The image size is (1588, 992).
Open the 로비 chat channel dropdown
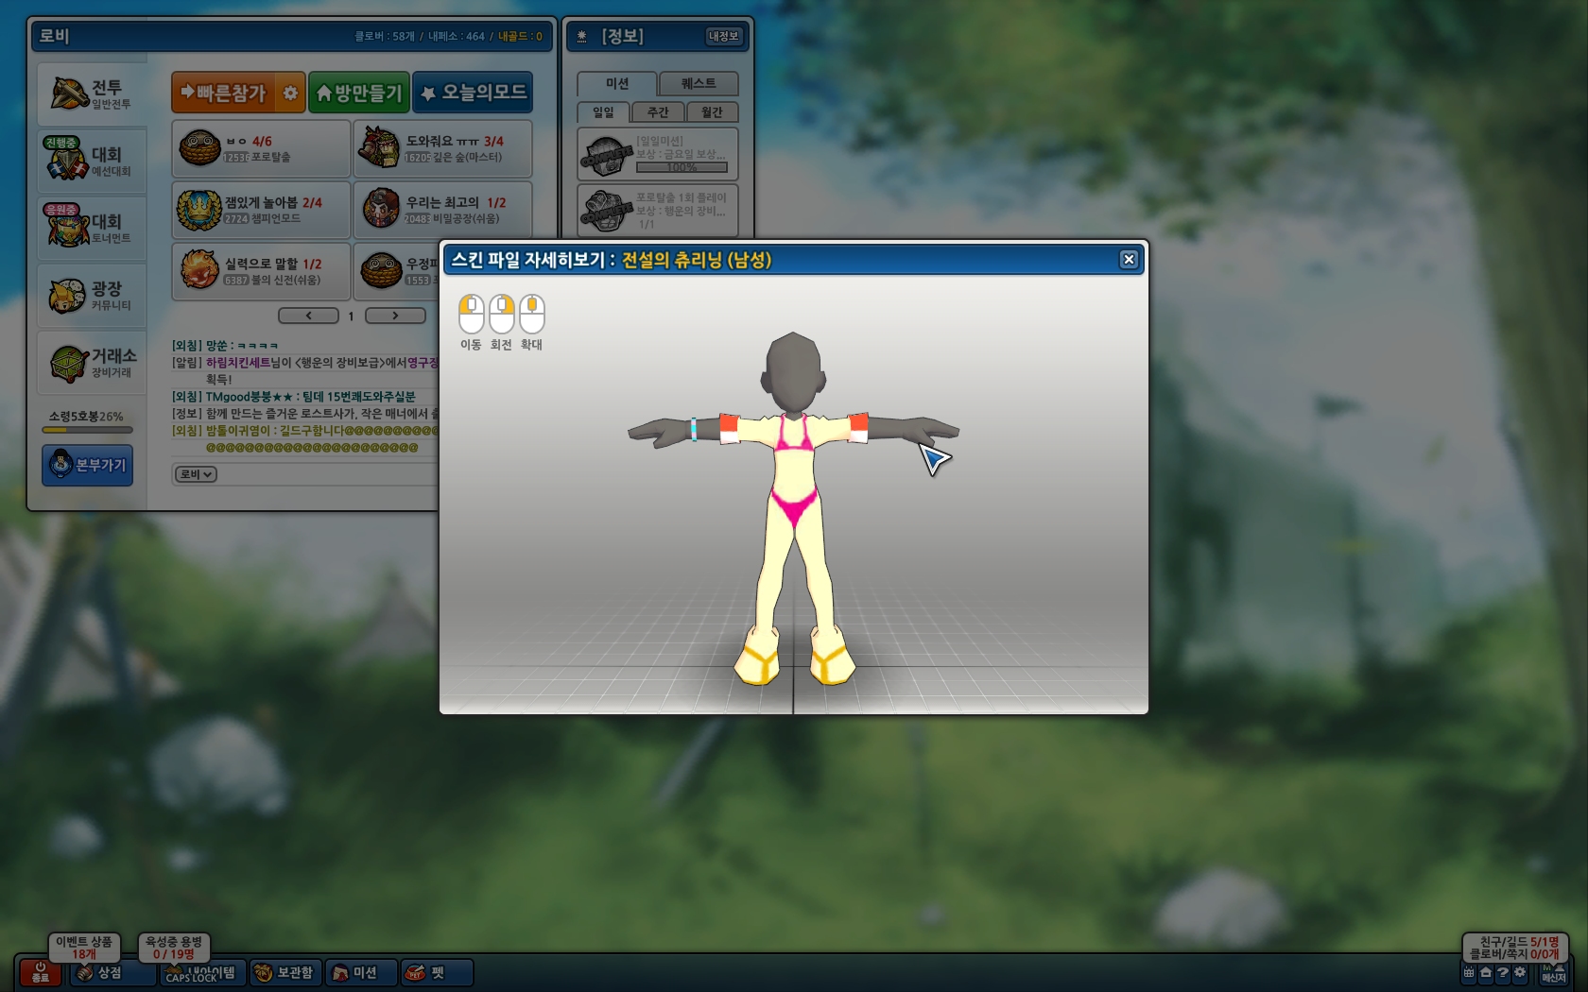click(196, 474)
